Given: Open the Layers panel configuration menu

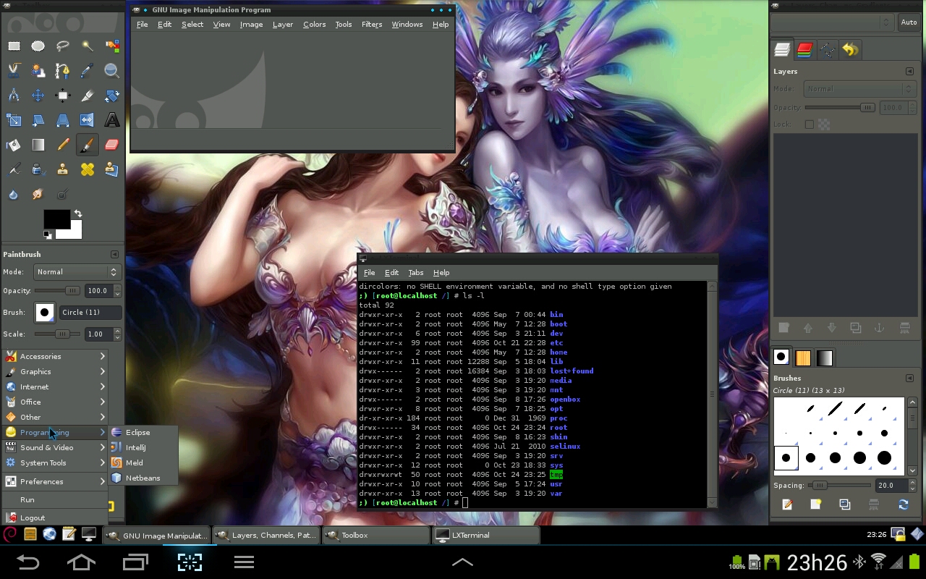Looking at the screenshot, I should pos(909,71).
